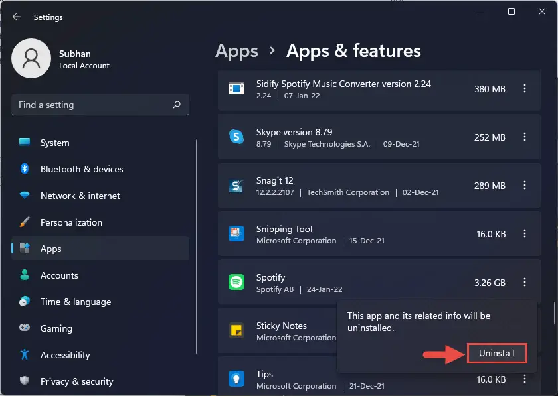The height and width of the screenshot is (396, 558).
Task: Click the Apps breadcrumb link
Action: 236,51
